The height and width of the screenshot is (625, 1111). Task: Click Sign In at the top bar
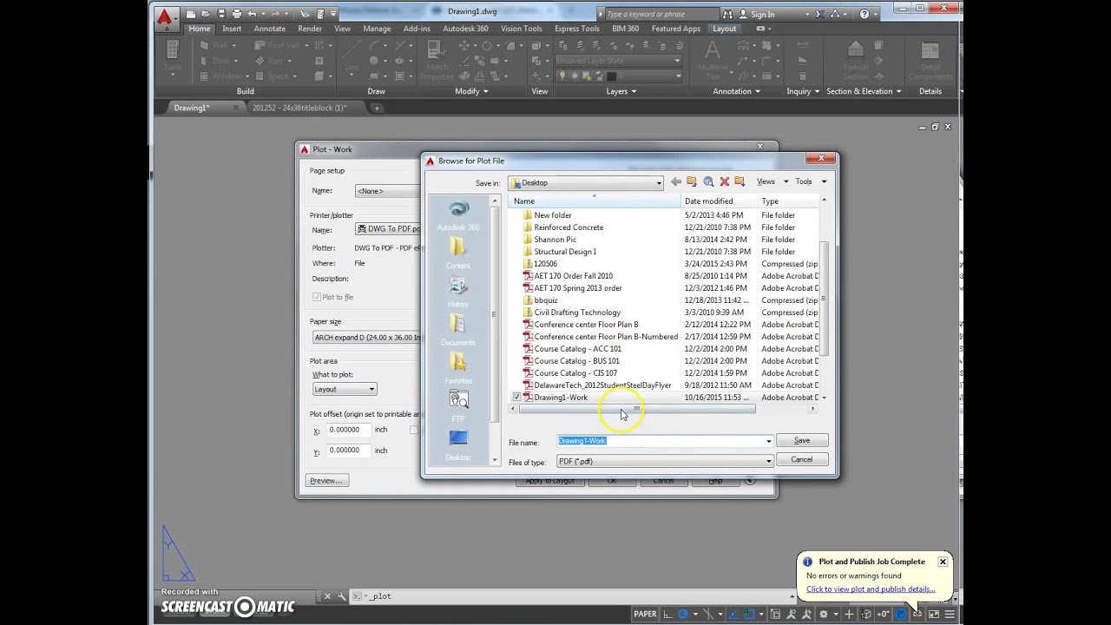(x=762, y=14)
